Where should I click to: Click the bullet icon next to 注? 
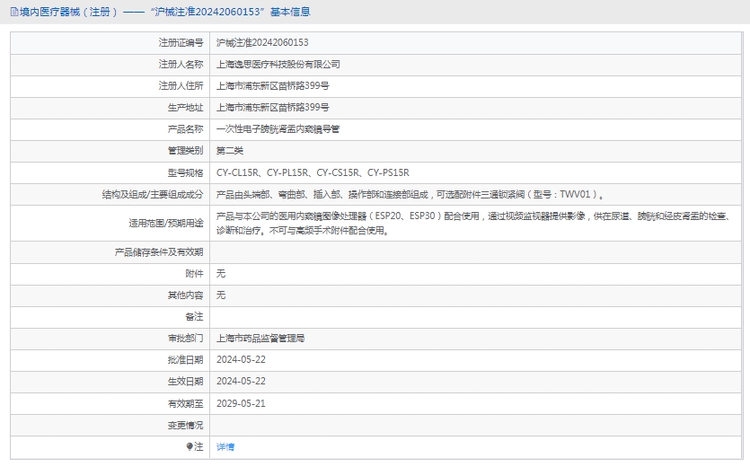click(190, 446)
